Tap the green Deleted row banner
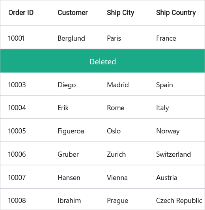 pyautogui.click(x=102, y=61)
